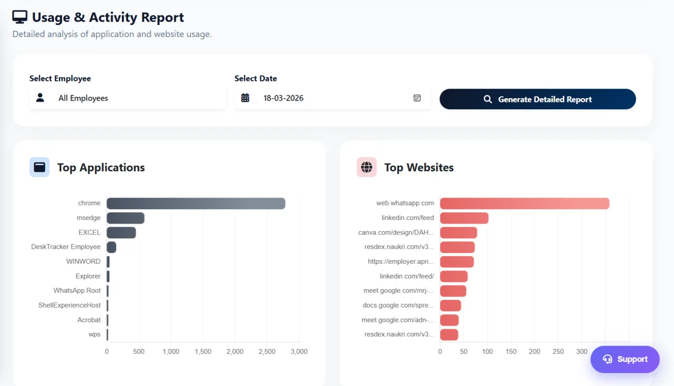
Task: Click the "Top Applications" heading text
Action: coord(101,167)
